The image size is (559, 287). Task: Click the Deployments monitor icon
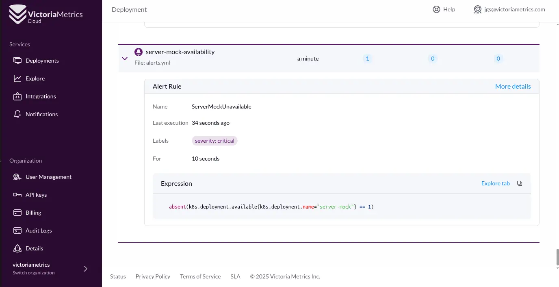(x=17, y=61)
